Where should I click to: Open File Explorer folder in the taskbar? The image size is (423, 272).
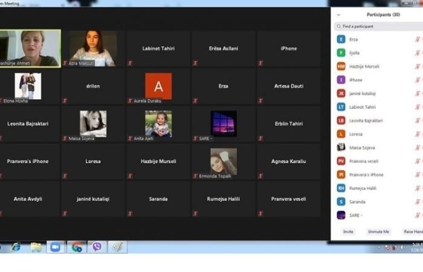point(36,247)
